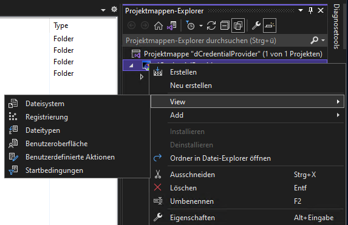The height and width of the screenshot is (225, 348).
Task: Open the Projektmappen-Explorer window options dropdown arrow
Action: 301,10
